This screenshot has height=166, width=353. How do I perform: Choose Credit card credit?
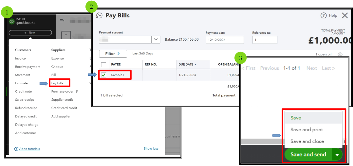click(64, 108)
